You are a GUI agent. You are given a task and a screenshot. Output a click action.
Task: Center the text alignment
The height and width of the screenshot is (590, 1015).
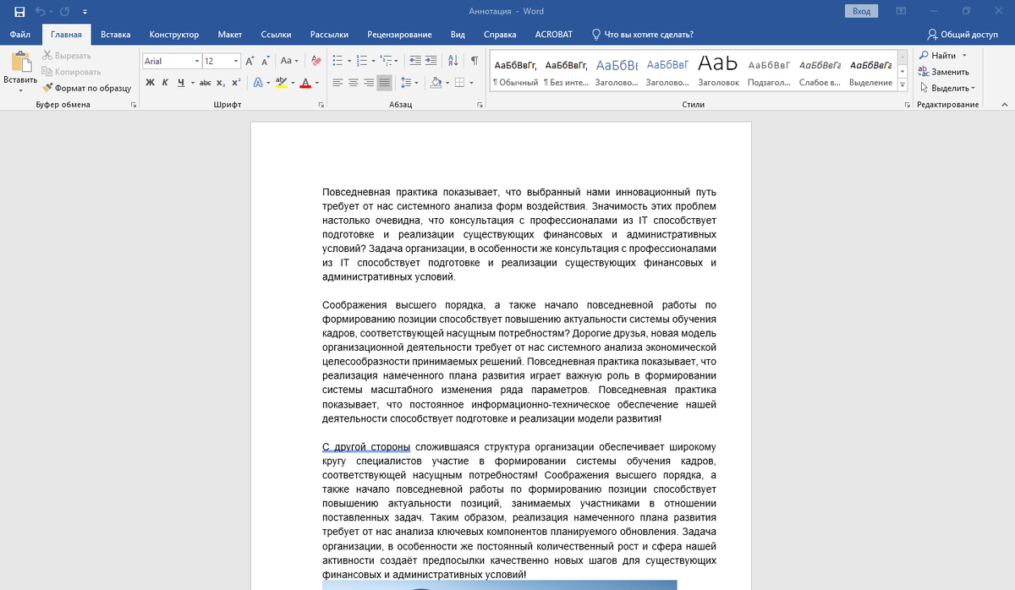(x=354, y=83)
